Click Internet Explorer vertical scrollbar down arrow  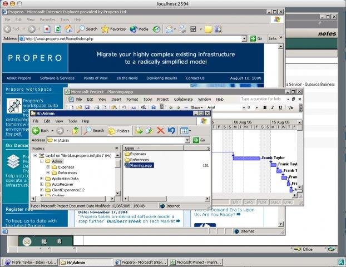281,224
